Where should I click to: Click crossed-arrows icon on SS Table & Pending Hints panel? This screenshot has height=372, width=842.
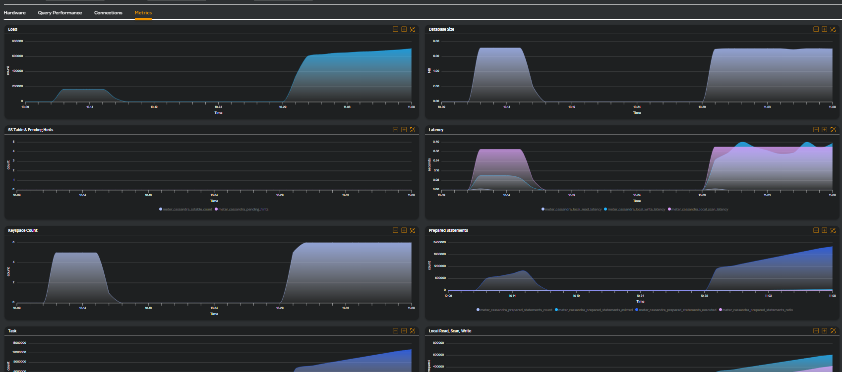pyautogui.click(x=413, y=130)
